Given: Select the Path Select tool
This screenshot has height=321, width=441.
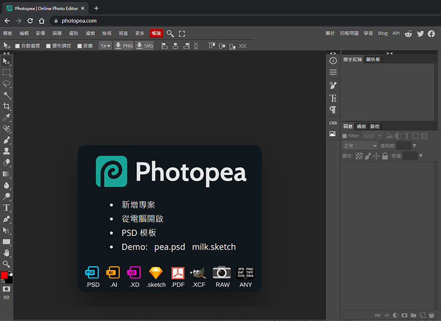Looking at the screenshot, I should [7, 230].
